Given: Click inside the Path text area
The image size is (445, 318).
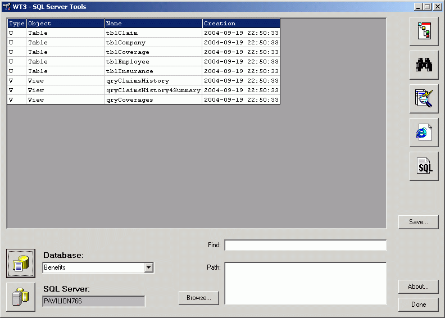Looking at the screenshot, I should pos(305,283).
